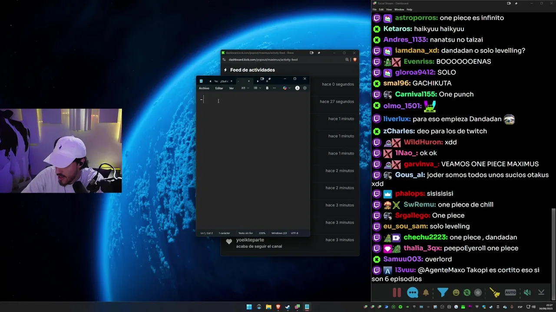556x312 pixels.
Task: Click the 220% zoom level in Notepad
Action: [x=262, y=233]
